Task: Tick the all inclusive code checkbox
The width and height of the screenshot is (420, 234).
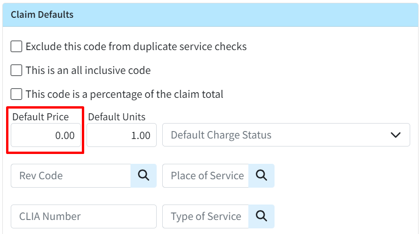Action: pos(16,70)
